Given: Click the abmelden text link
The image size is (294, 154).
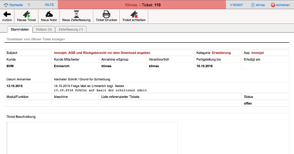Looking at the screenshot, I should point(283,5).
